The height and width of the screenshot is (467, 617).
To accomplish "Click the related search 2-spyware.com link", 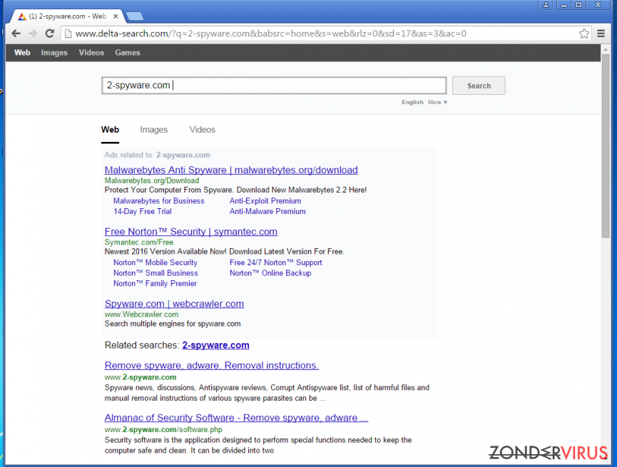I will (x=215, y=345).
